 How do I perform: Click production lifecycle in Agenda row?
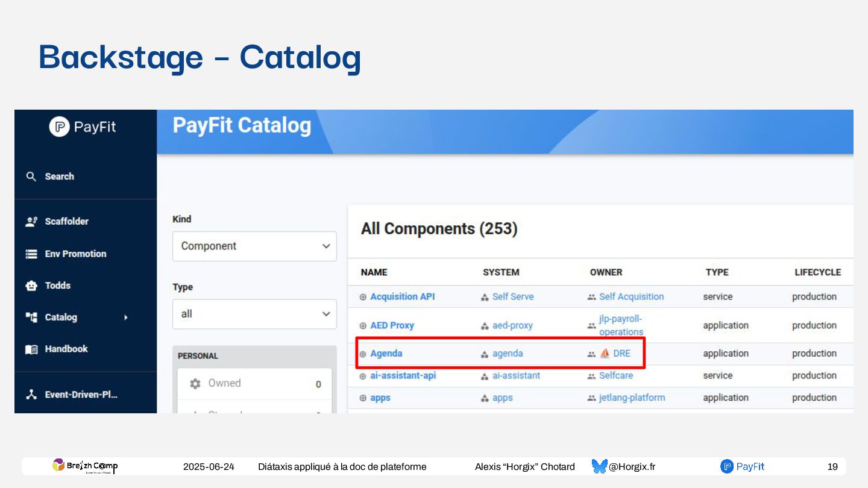pyautogui.click(x=814, y=354)
